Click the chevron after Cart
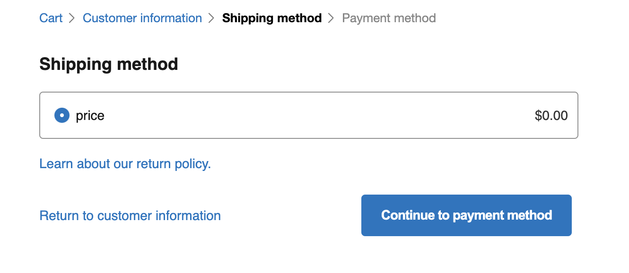The width and height of the screenshot is (629, 273). click(x=71, y=18)
